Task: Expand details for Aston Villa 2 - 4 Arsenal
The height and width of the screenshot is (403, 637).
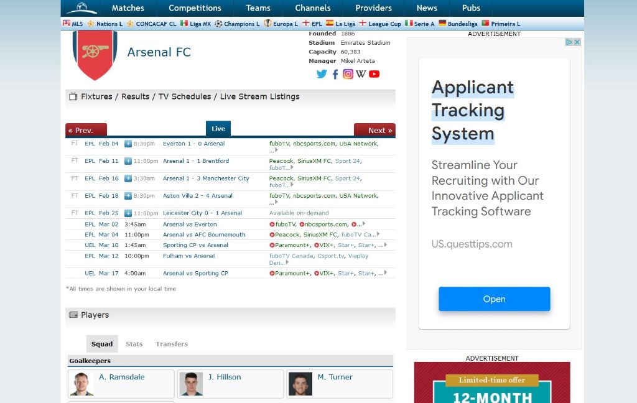Action: (x=128, y=196)
